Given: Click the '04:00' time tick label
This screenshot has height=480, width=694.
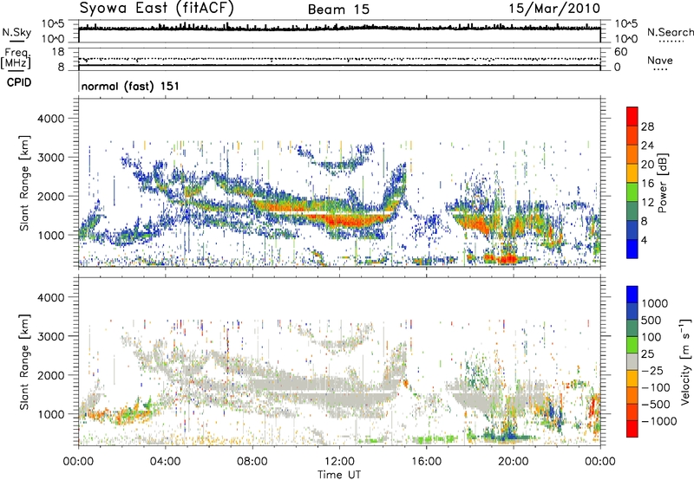Looking at the screenshot, I should 165,462.
